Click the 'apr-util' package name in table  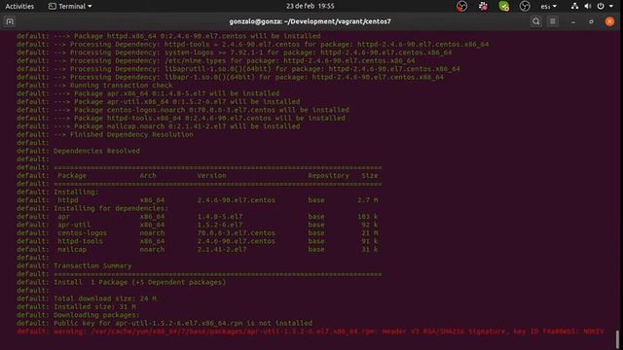click(74, 225)
